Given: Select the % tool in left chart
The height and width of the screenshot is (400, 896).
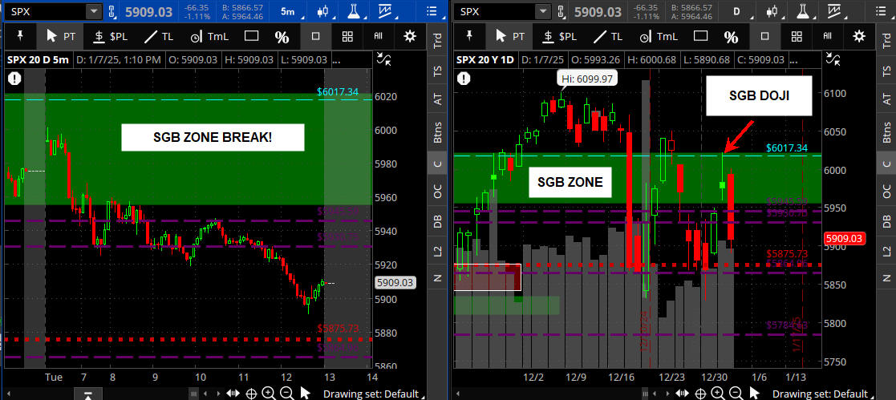Looking at the screenshot, I should click(x=282, y=37).
